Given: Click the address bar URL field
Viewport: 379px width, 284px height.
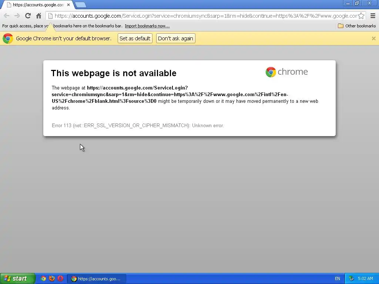Looking at the screenshot, I should (205, 16).
